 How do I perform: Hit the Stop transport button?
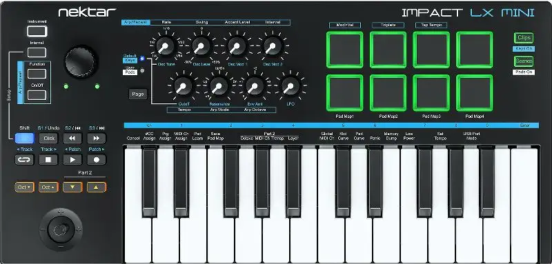[x=48, y=160]
